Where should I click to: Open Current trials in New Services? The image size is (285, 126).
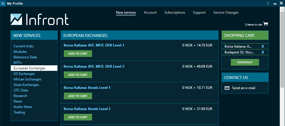(23, 46)
